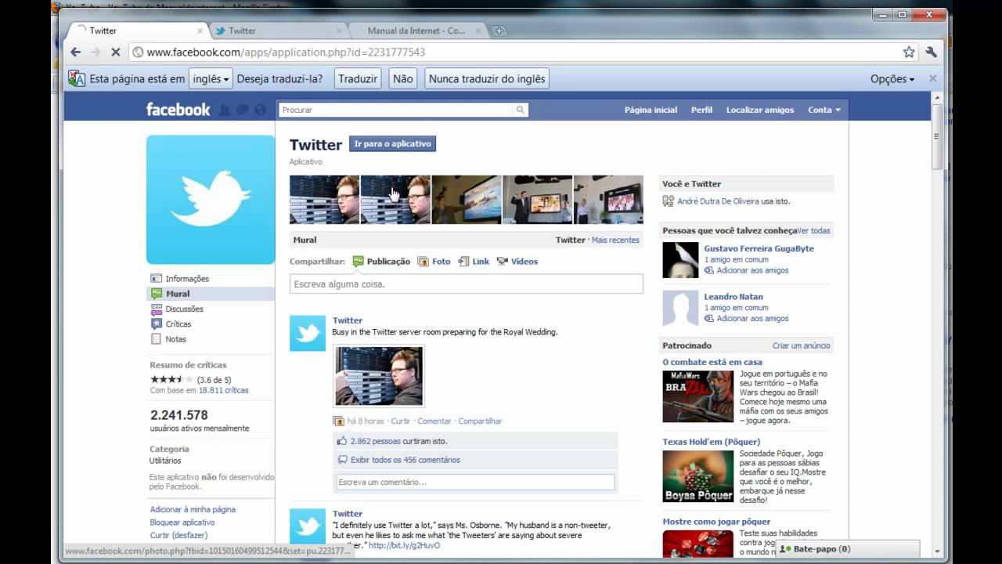Click Escreva alguma coisa status box
The width and height of the screenshot is (1002, 564).
[x=467, y=284]
